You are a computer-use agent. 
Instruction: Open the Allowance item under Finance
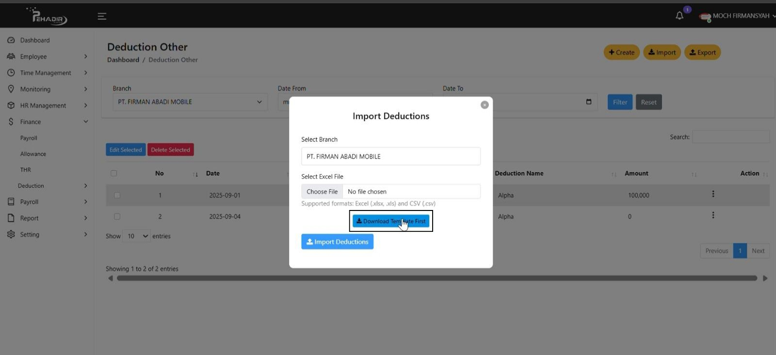click(33, 154)
